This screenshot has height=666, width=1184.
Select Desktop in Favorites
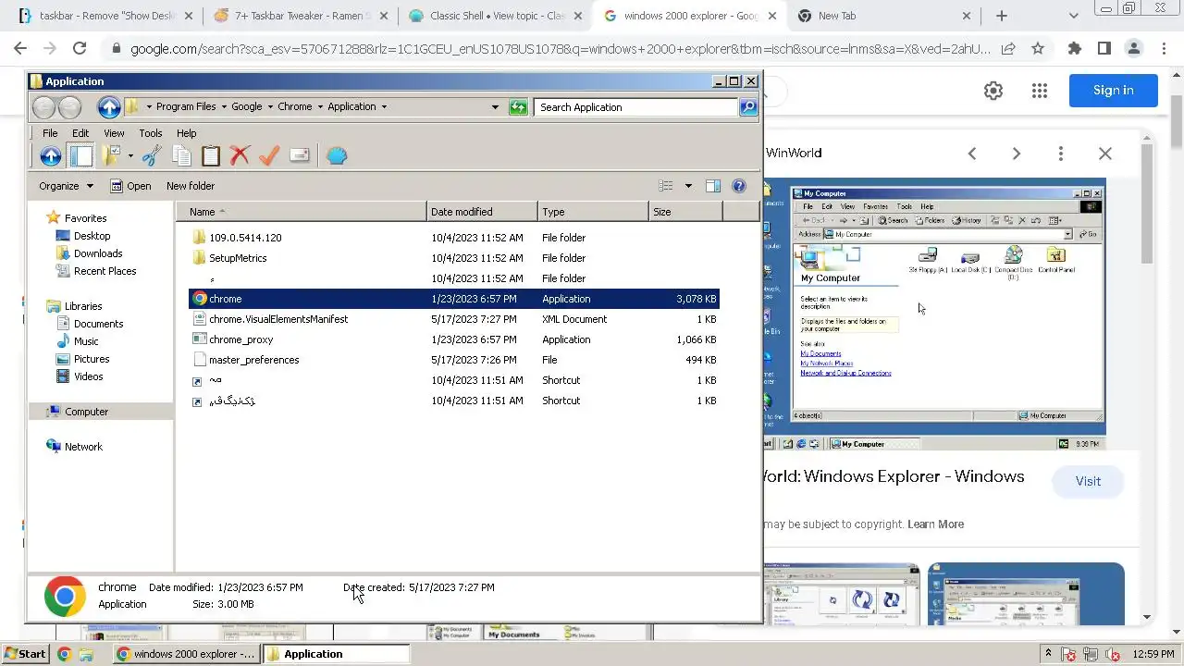click(92, 236)
